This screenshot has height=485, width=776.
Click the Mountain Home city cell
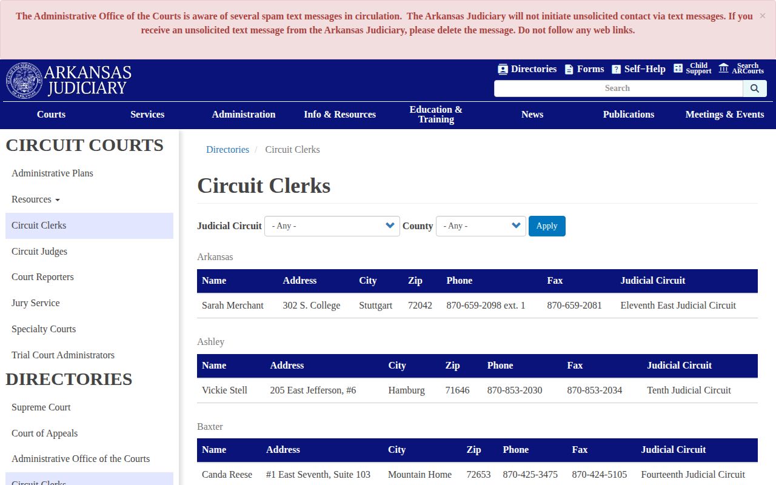[420, 475]
